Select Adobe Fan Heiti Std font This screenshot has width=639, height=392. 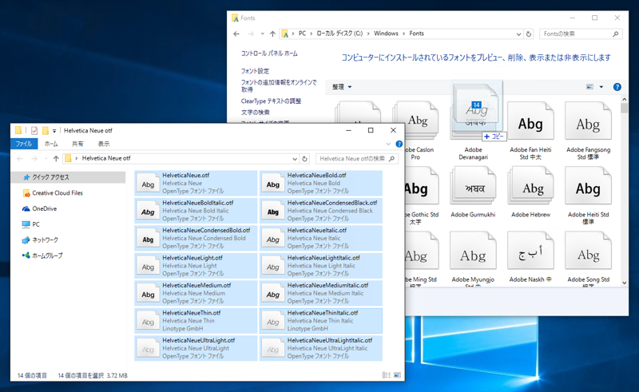coord(530,130)
